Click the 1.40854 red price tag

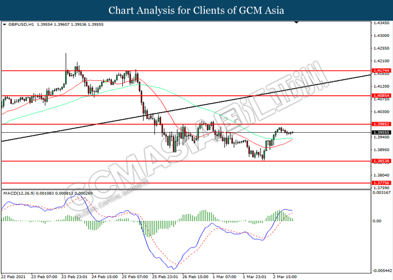[381, 96]
